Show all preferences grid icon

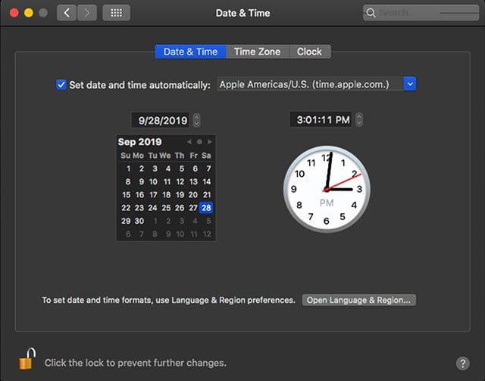[x=115, y=13]
